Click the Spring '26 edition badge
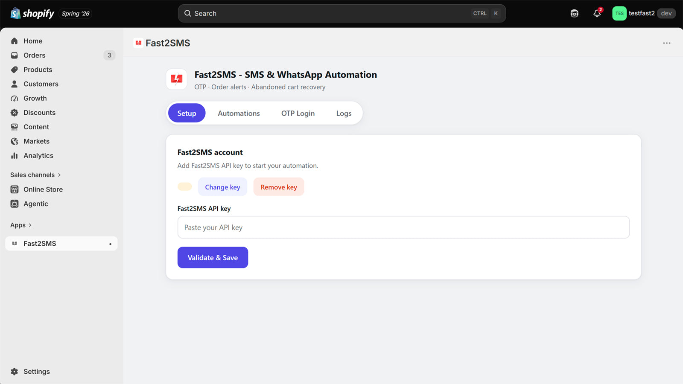Screen dimensions: 683x384 pyautogui.click(x=76, y=14)
